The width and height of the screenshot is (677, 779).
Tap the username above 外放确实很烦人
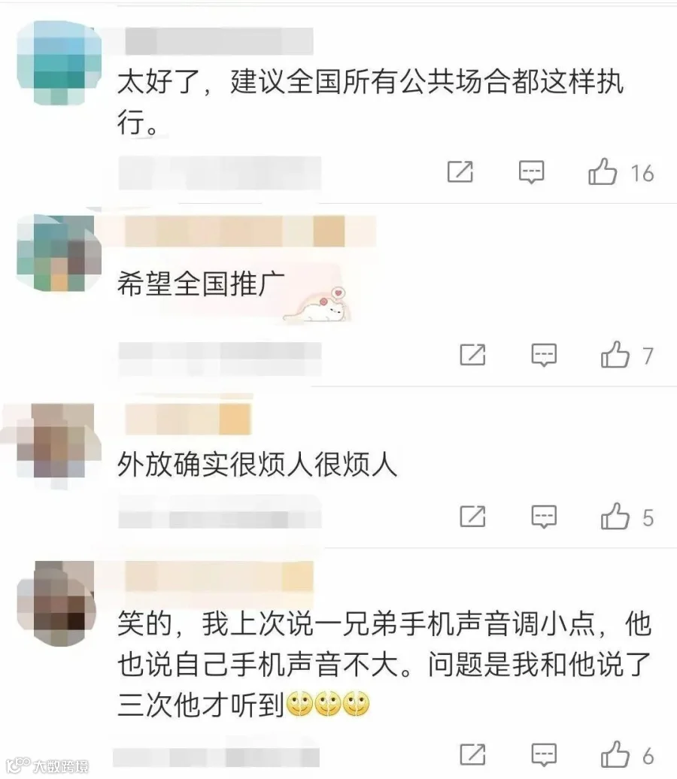coord(188,419)
